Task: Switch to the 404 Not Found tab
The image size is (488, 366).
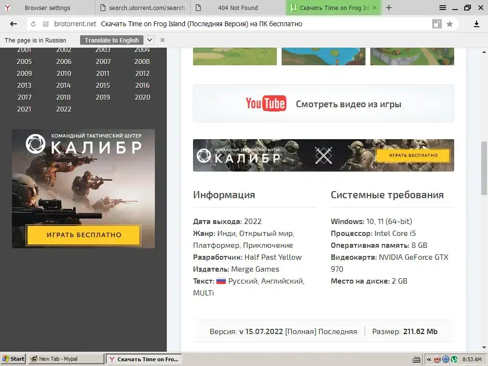Action: pyautogui.click(x=238, y=8)
